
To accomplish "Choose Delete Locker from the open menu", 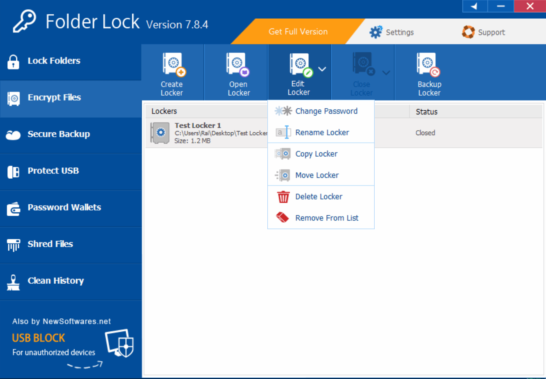I will click(x=319, y=197).
